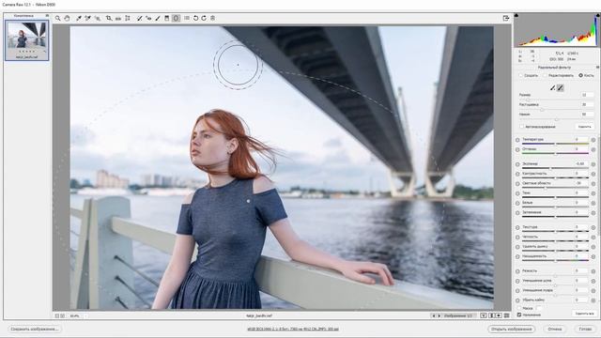Select the Transform tool
601x338 pixels.
128,18
